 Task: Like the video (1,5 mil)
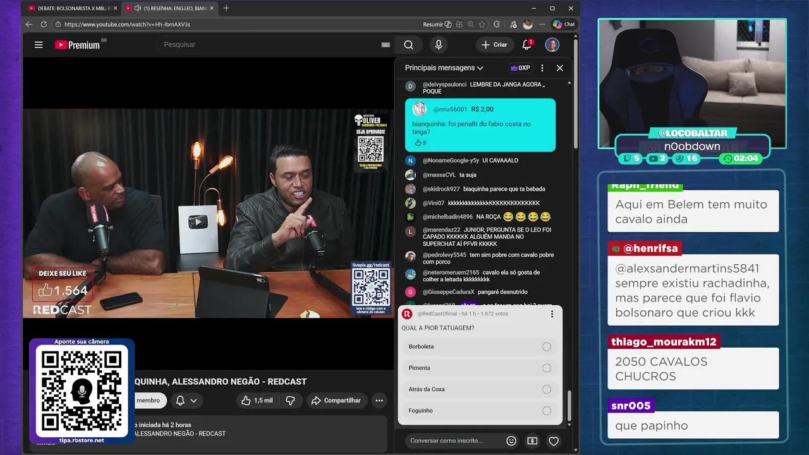tap(257, 401)
